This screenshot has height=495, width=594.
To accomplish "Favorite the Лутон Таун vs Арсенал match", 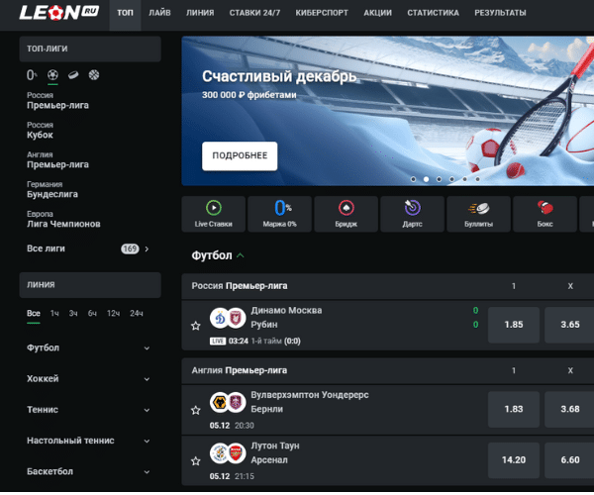I will point(195,461).
